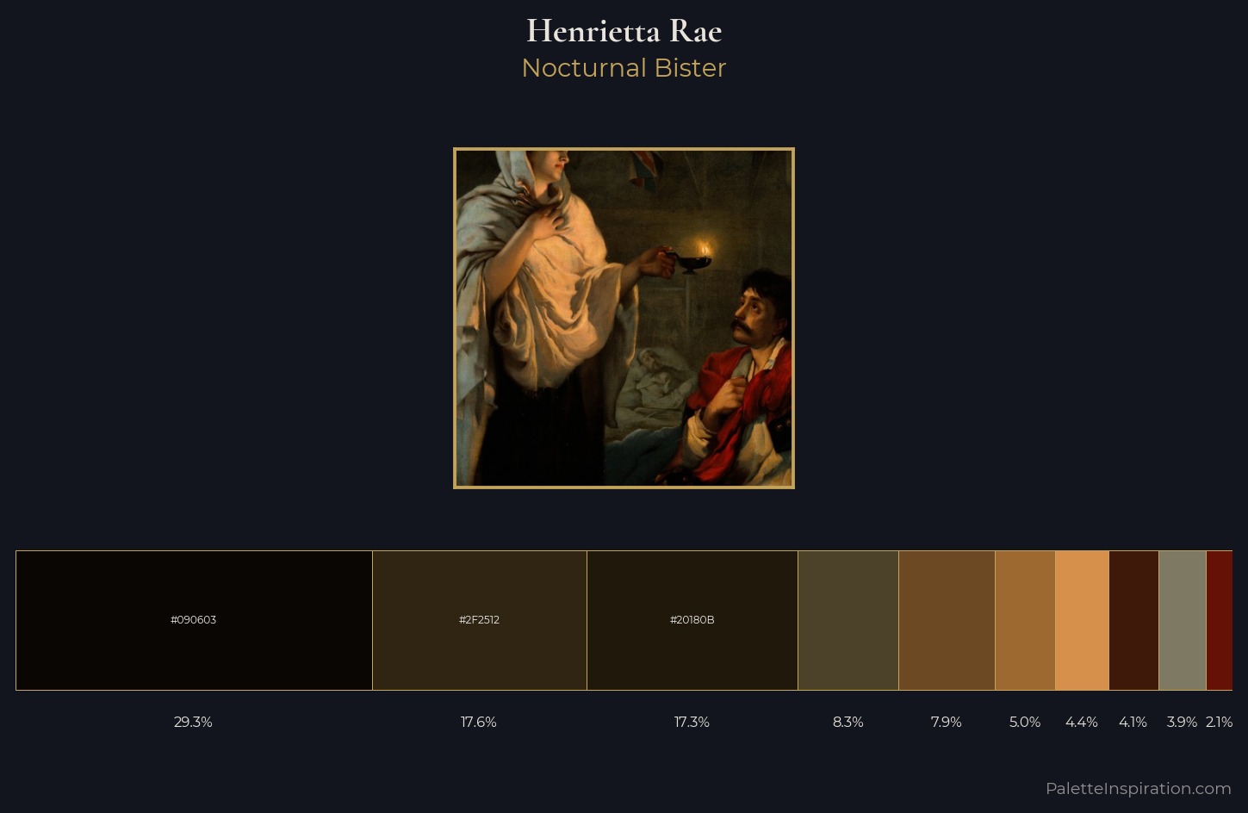Click the light orange swatch above 4.4%
Image resolution: width=1248 pixels, height=813 pixels.
pyautogui.click(x=1082, y=620)
